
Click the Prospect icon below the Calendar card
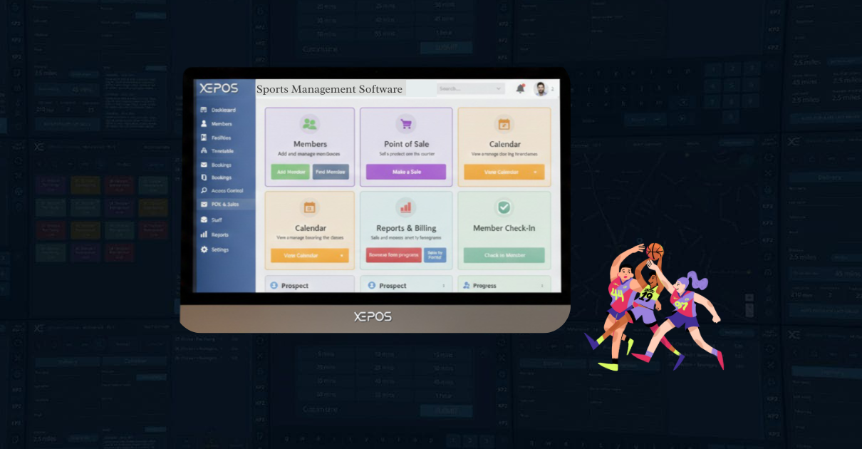274,285
